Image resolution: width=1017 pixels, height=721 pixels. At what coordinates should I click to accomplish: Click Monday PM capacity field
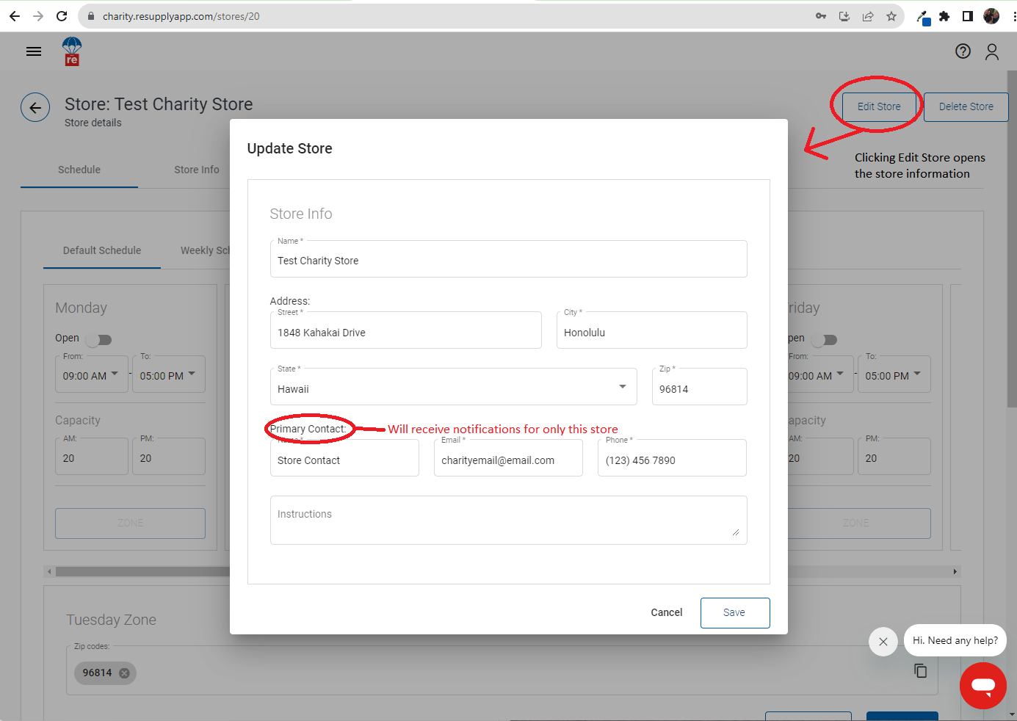[x=169, y=457]
